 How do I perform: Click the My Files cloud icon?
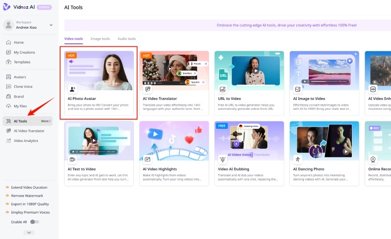(9, 106)
